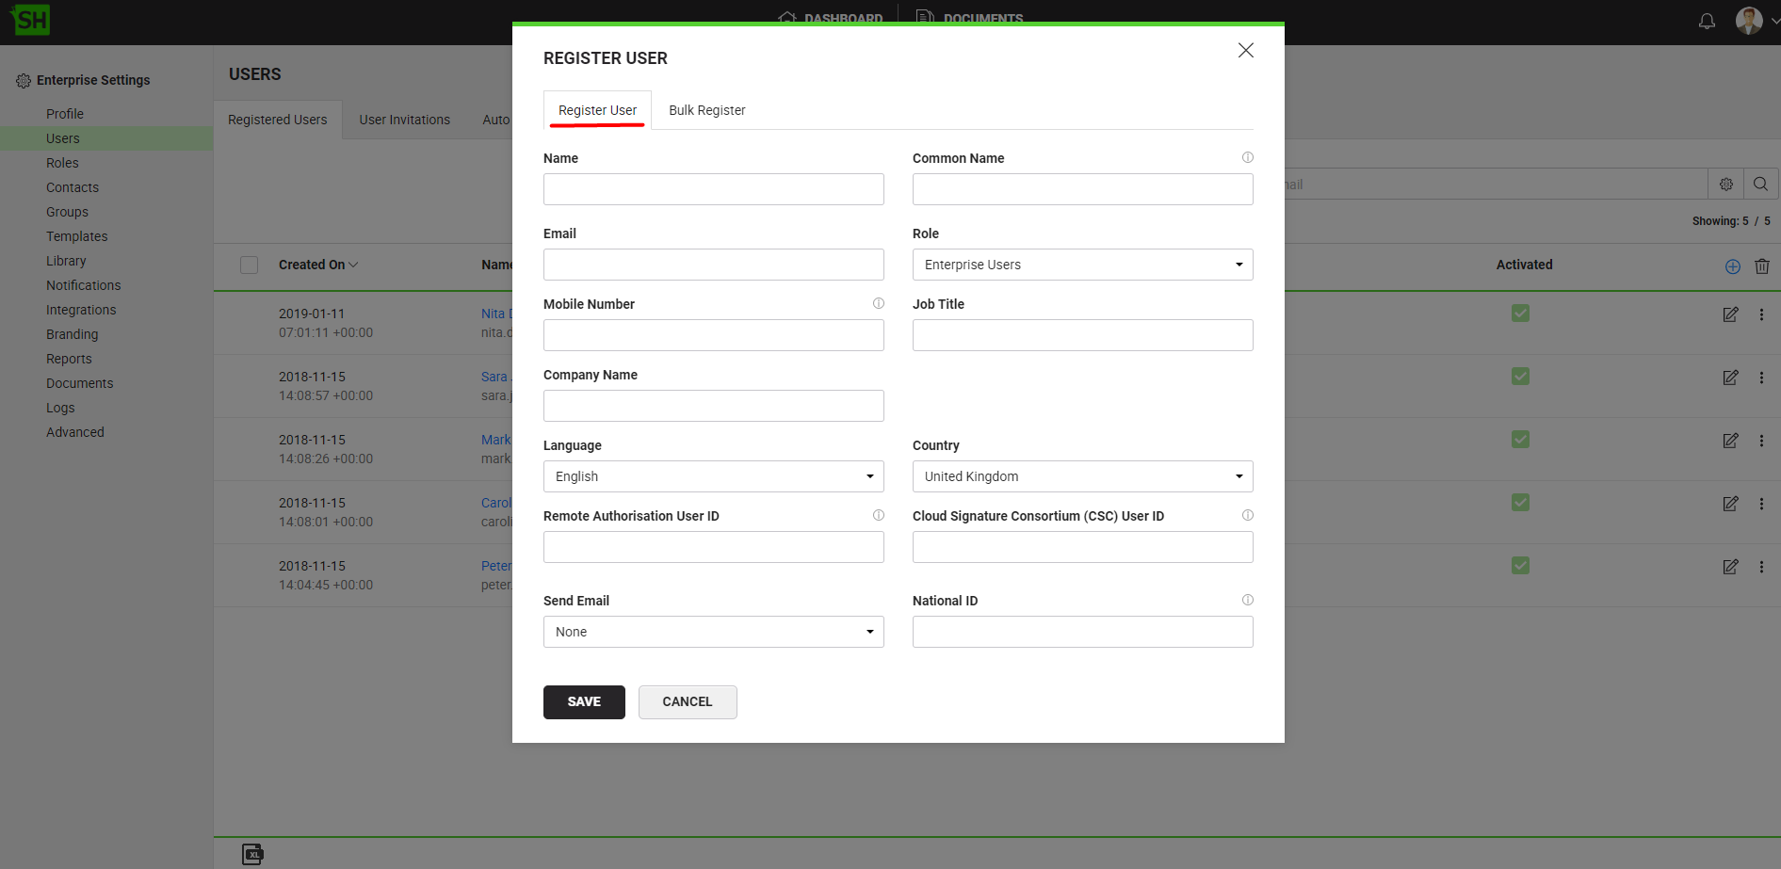Toggle Activated checkbox for the last user row

[x=1520, y=566]
